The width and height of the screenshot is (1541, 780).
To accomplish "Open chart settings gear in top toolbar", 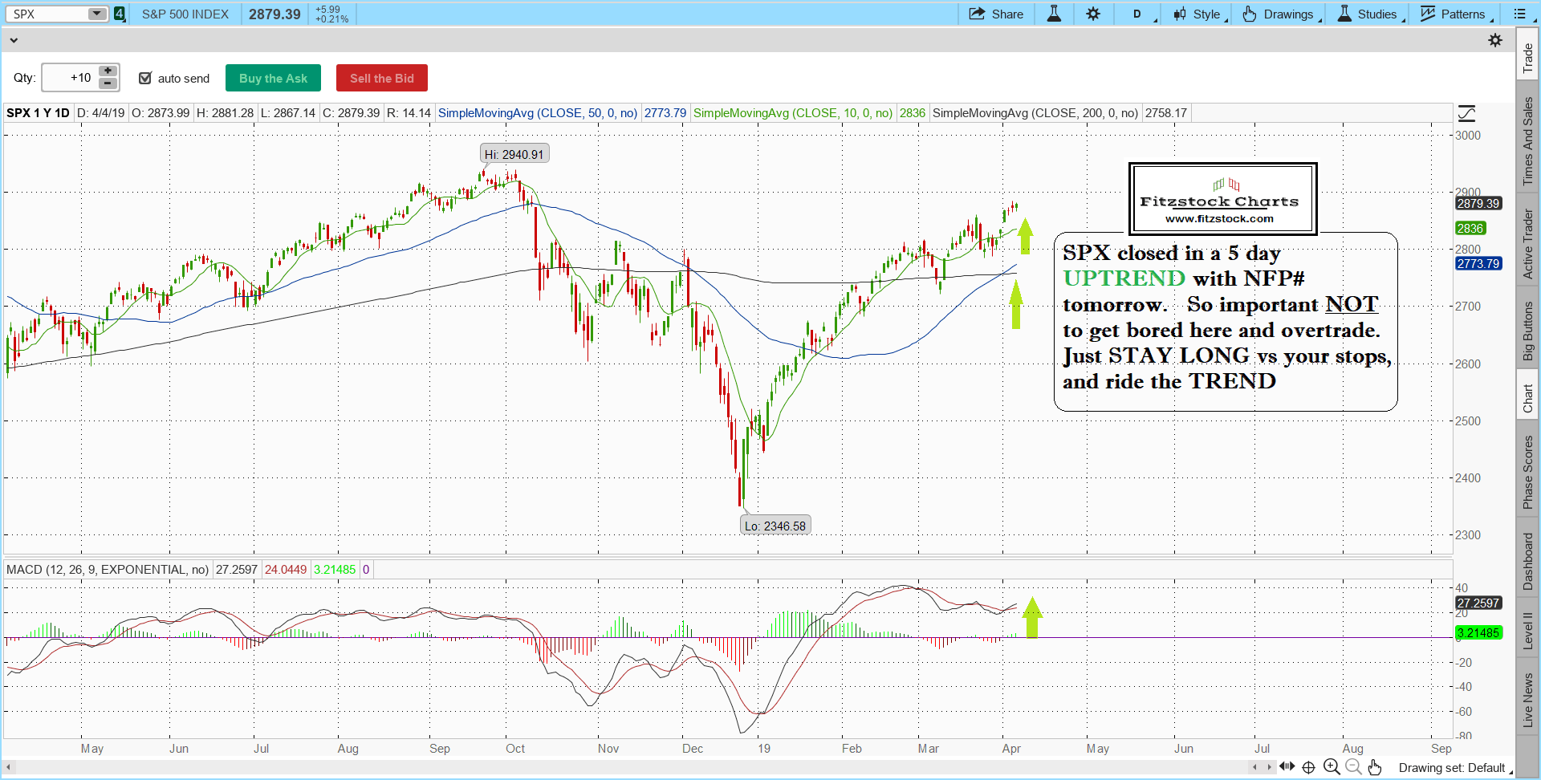I will click(1093, 14).
